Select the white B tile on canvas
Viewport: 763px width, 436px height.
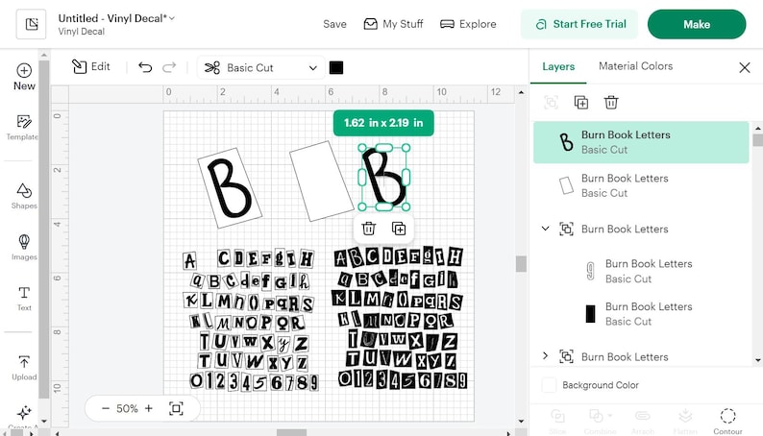230,188
